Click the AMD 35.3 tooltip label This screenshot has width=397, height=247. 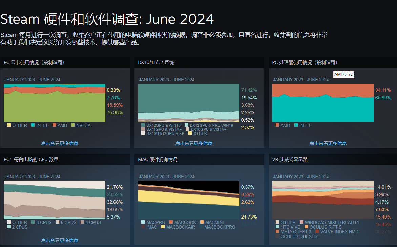pyautogui.click(x=343, y=75)
